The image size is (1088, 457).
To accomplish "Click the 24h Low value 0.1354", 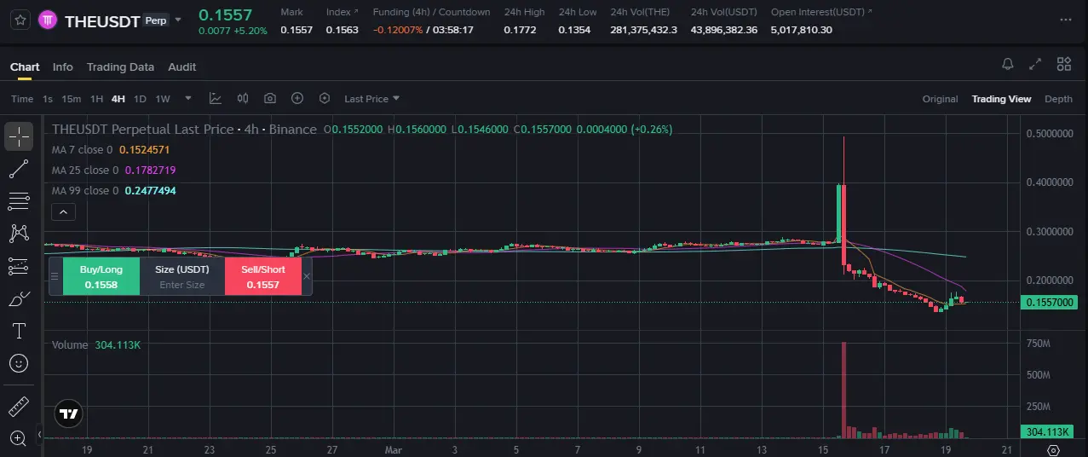I will pos(574,30).
